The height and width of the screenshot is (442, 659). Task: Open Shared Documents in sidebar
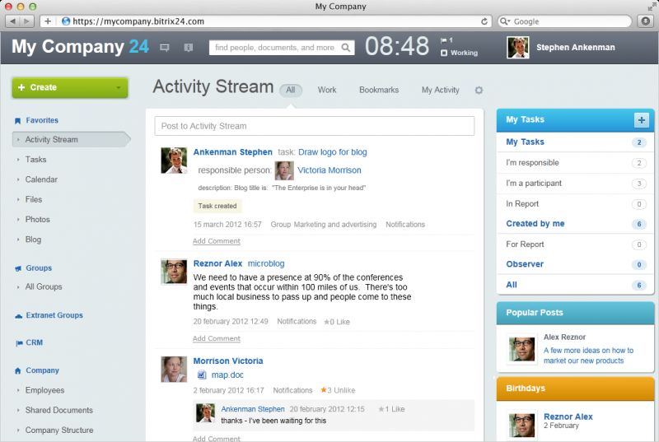pos(58,410)
